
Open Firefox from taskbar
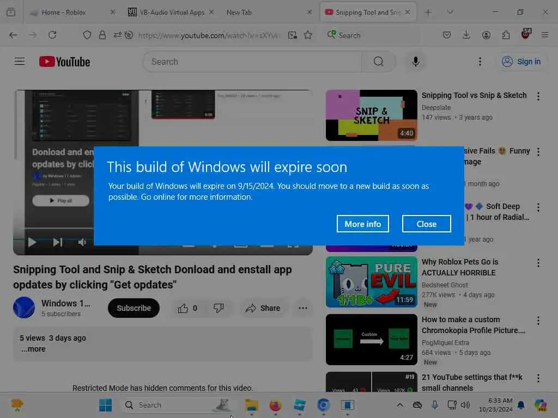click(x=275, y=405)
